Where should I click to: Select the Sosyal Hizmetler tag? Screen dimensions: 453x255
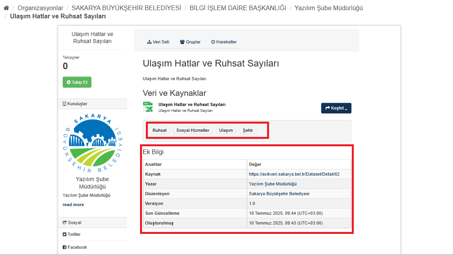[x=193, y=130]
